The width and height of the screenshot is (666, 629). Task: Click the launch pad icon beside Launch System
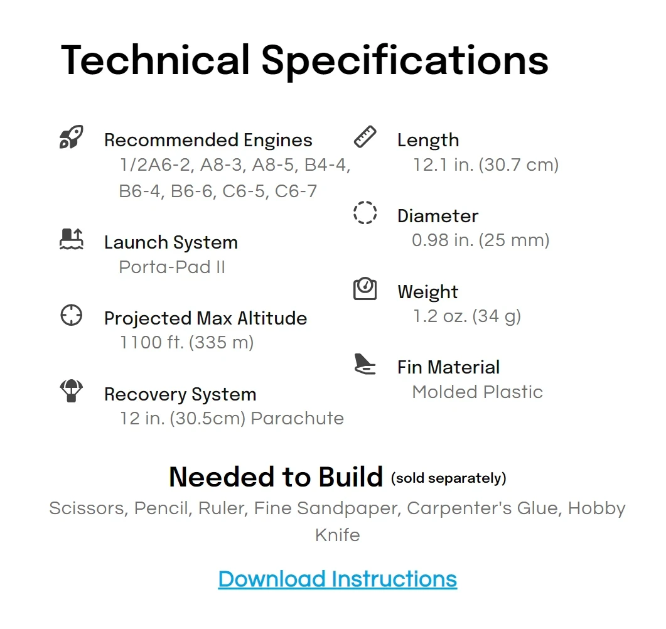coord(72,239)
